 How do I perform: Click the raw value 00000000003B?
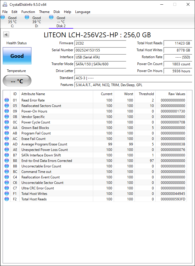(173, 144)
